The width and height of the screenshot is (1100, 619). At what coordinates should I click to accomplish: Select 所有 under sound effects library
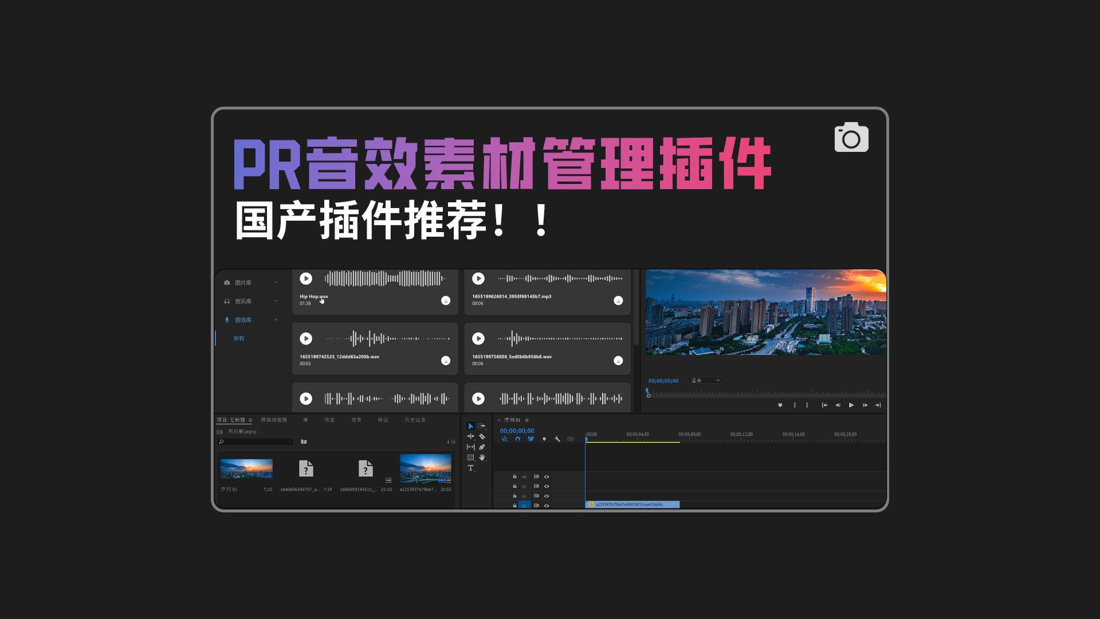tap(239, 339)
